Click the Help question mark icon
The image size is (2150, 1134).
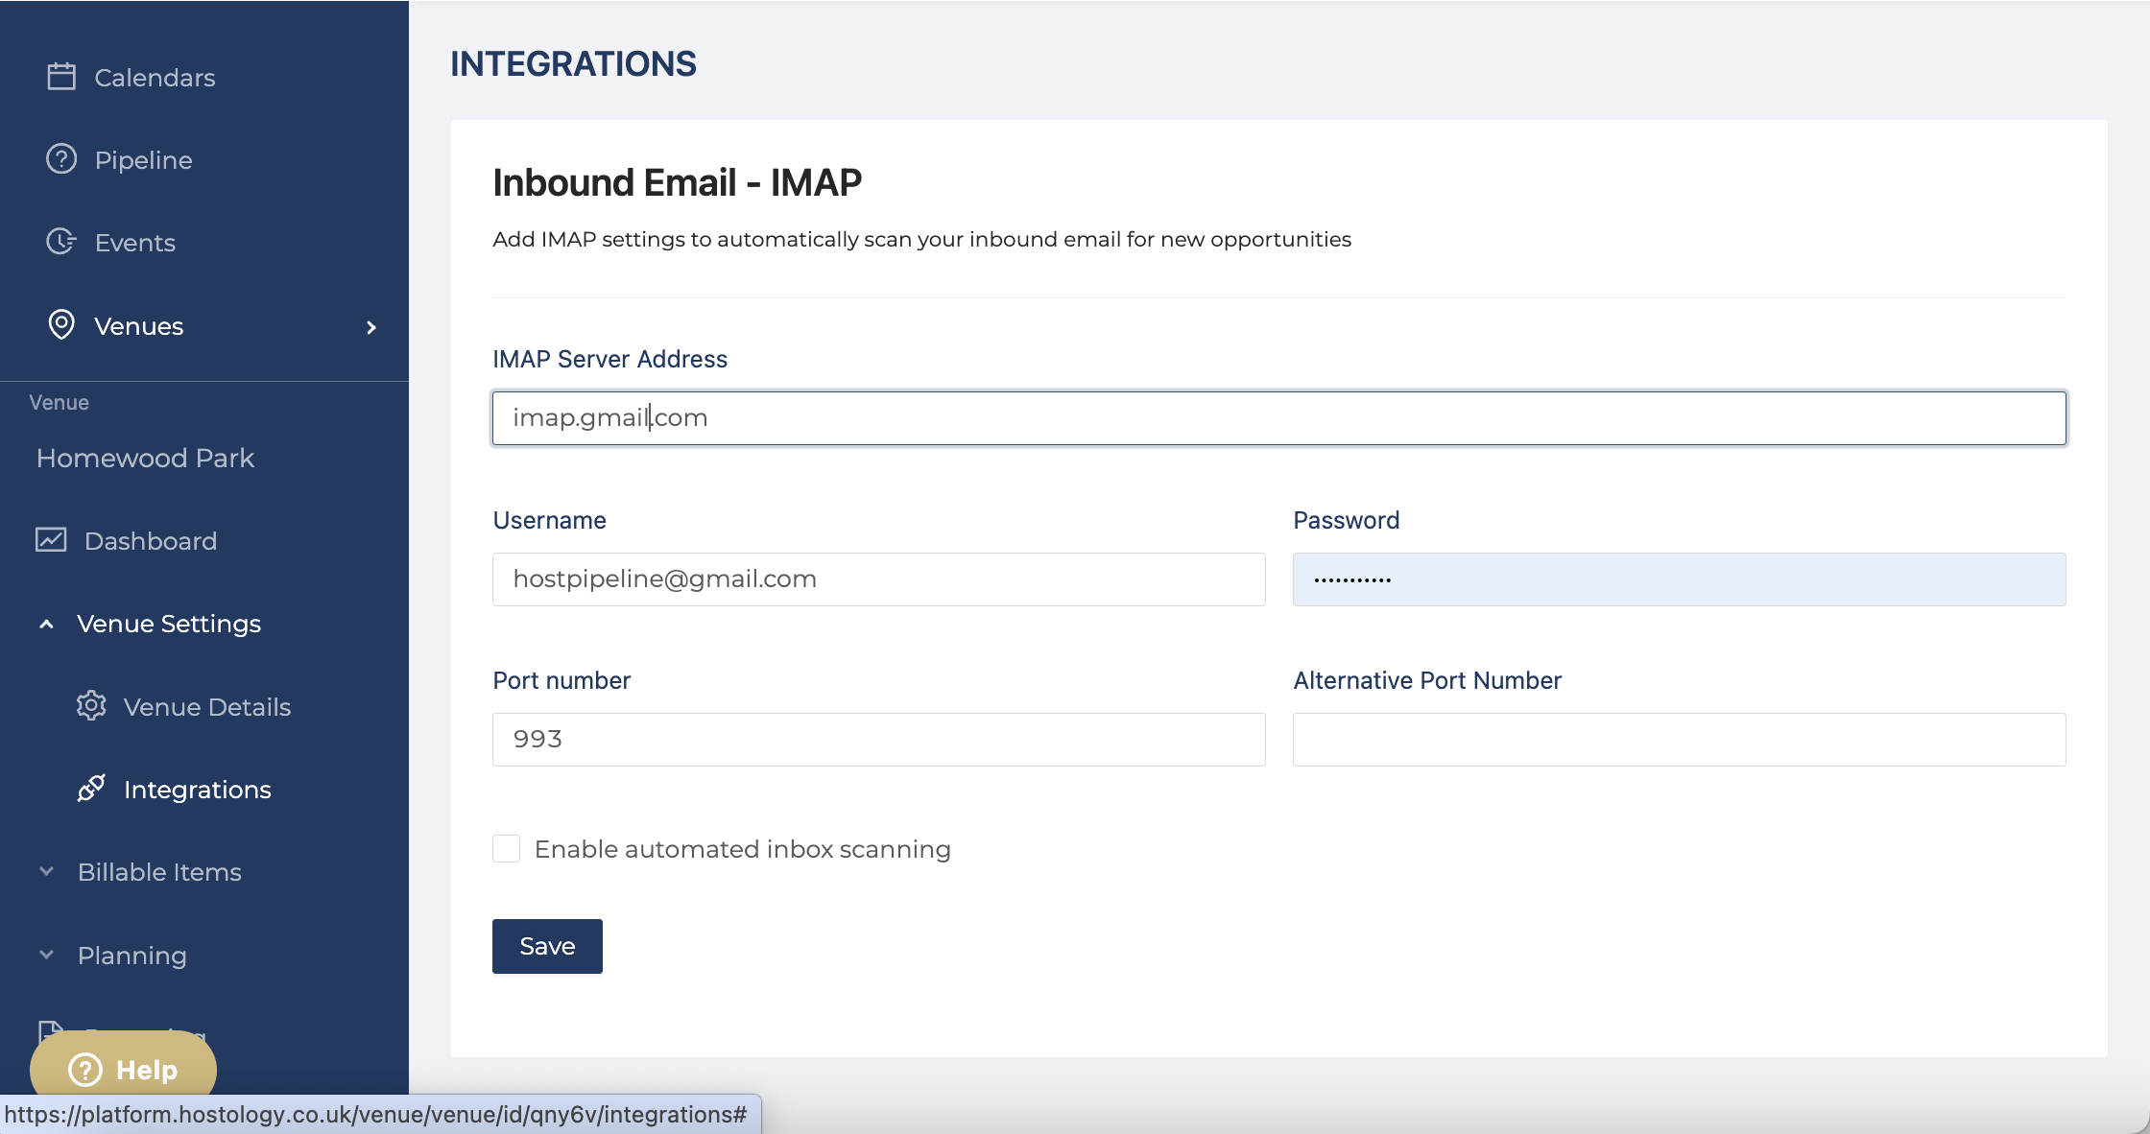click(x=85, y=1069)
